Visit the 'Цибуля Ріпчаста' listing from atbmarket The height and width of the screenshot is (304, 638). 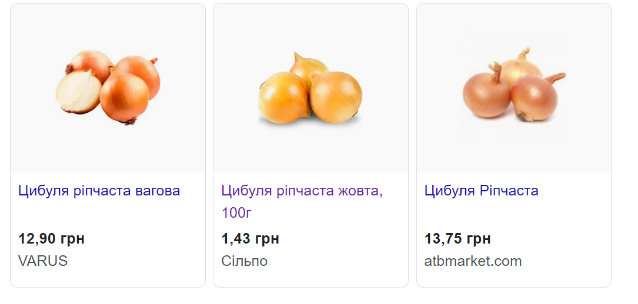tap(481, 191)
